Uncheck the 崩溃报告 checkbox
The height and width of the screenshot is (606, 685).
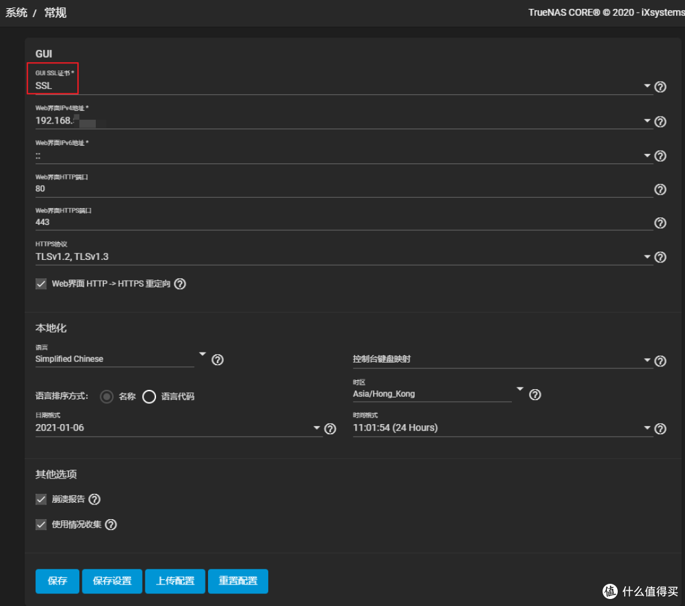pyautogui.click(x=41, y=499)
